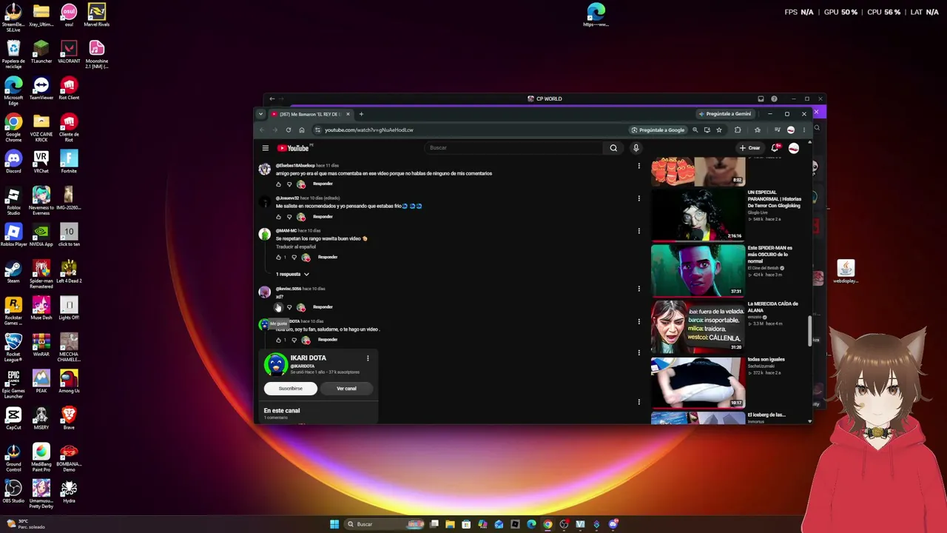Click the @kevinc.5056 commenter avatar
947x533 pixels.
264,293
